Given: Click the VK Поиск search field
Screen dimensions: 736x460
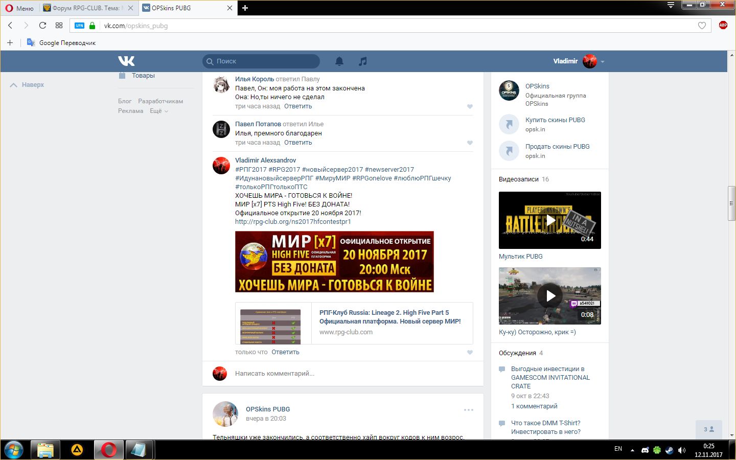Looking at the screenshot, I should coord(261,61).
